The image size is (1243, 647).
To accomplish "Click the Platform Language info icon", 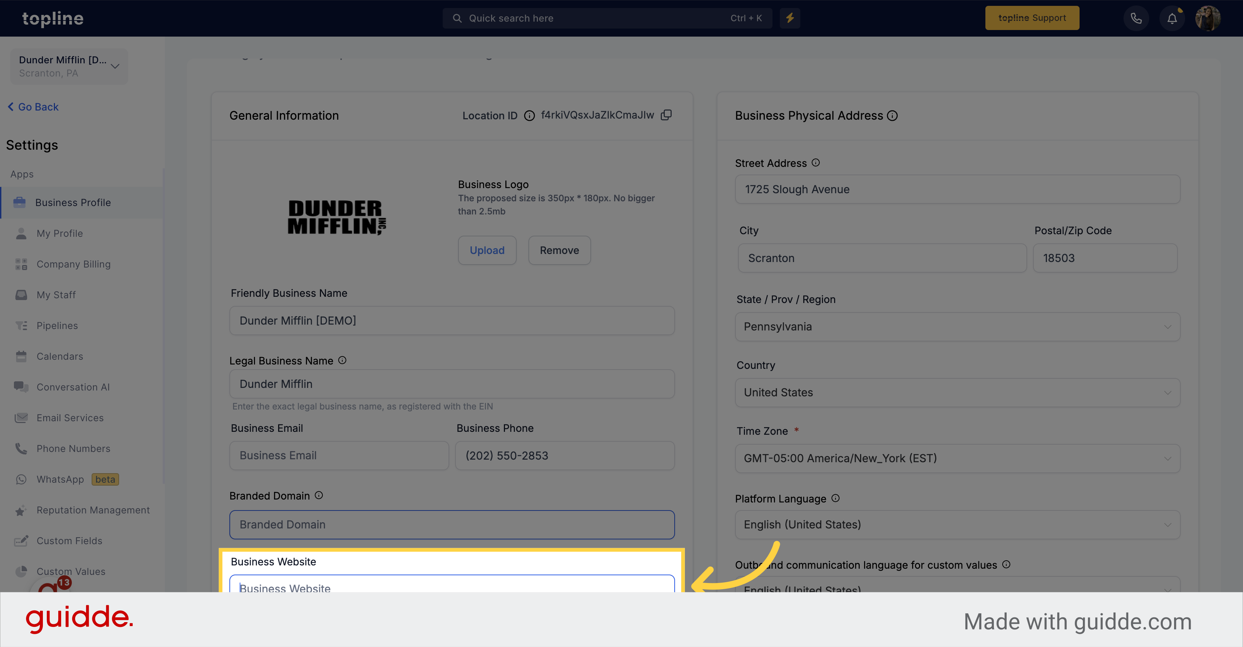I will point(835,498).
